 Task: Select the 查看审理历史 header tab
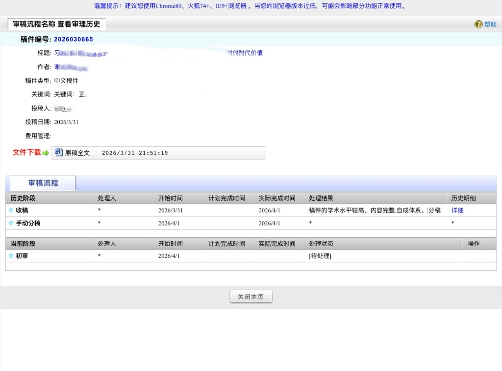56,24
